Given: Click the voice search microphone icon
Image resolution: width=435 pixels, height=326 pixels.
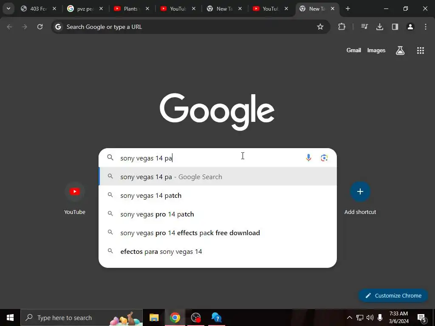Looking at the screenshot, I should tap(308, 158).
